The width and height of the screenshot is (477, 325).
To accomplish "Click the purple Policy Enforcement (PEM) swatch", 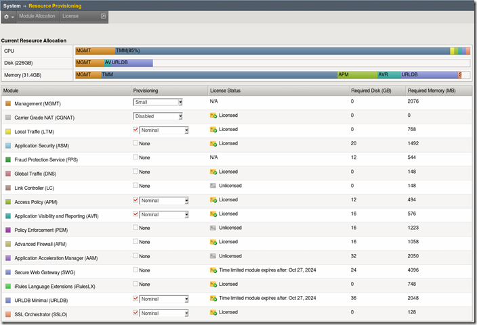I will coord(8,230).
